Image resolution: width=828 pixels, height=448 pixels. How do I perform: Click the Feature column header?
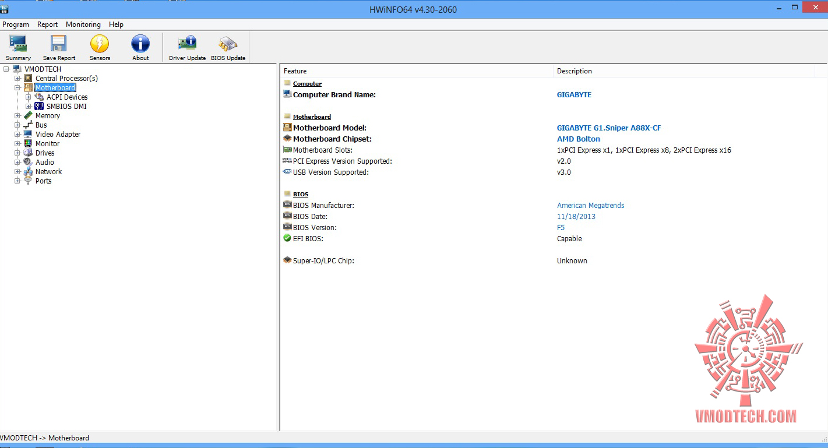click(417, 71)
